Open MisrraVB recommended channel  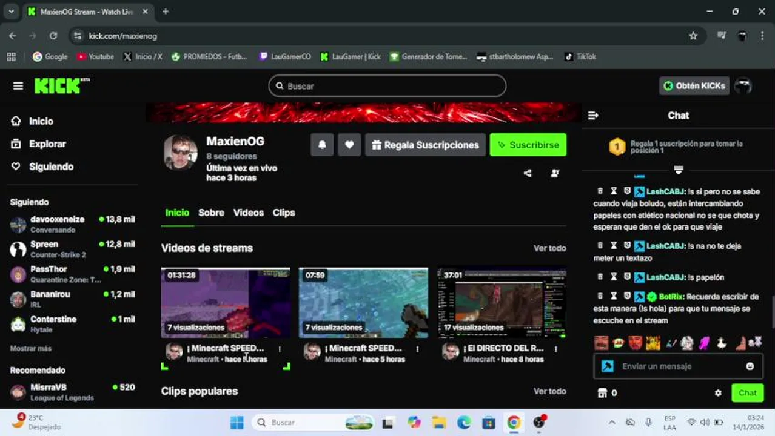73,392
